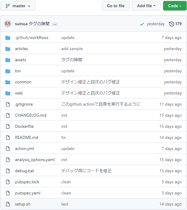Click the web folder icon
The image size is (187, 210).
click(x=8, y=93)
